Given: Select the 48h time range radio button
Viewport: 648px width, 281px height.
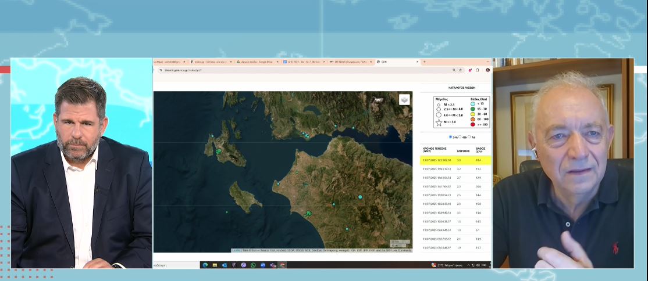Looking at the screenshot, I should pos(460,137).
